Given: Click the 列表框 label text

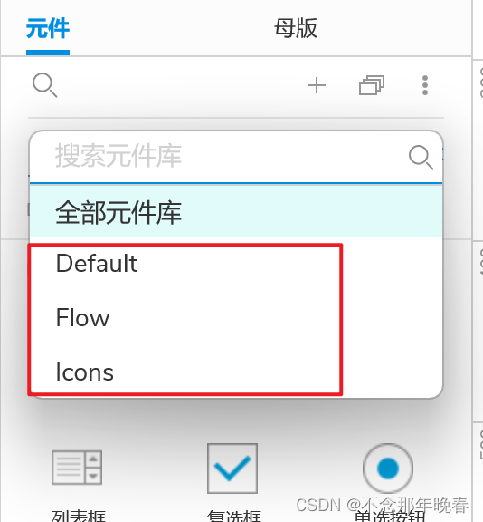Looking at the screenshot, I should [79, 516].
